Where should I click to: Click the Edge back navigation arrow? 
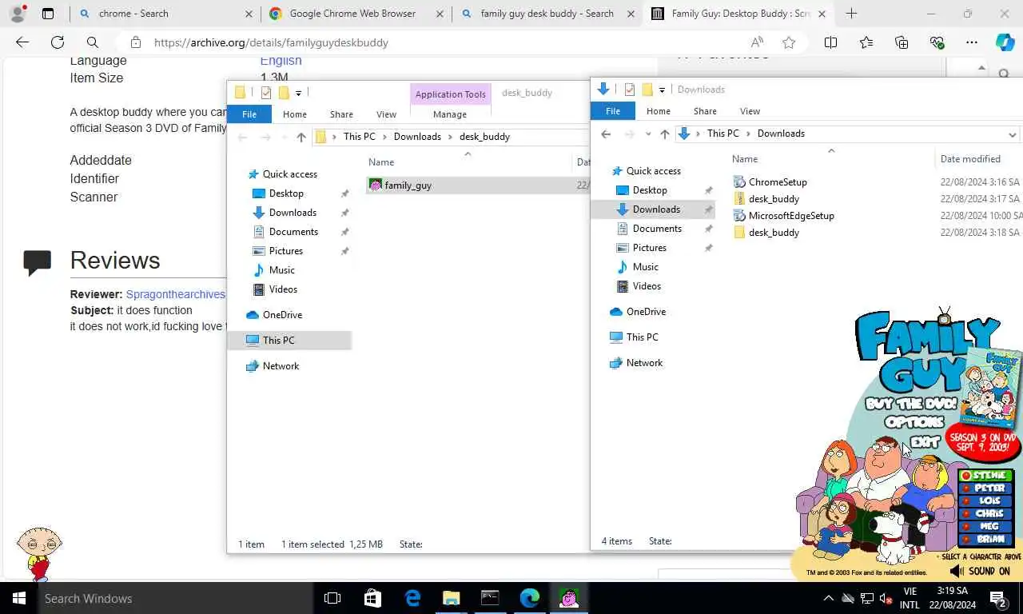[22, 42]
